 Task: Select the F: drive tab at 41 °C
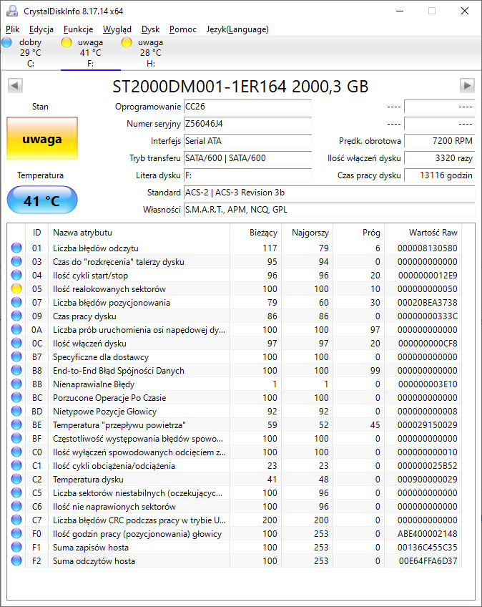tap(91, 53)
